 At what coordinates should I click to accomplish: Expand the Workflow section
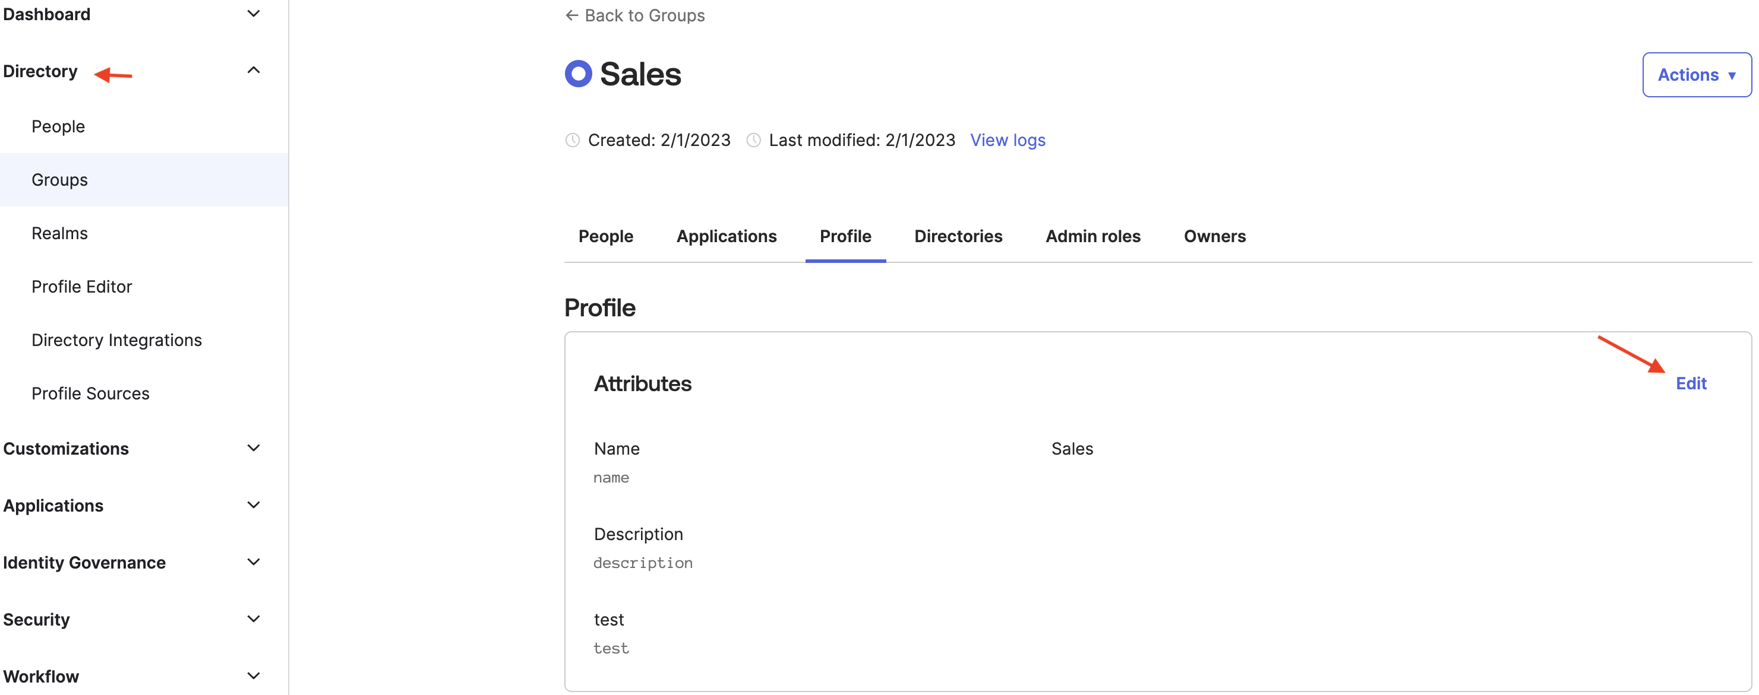[x=253, y=675]
